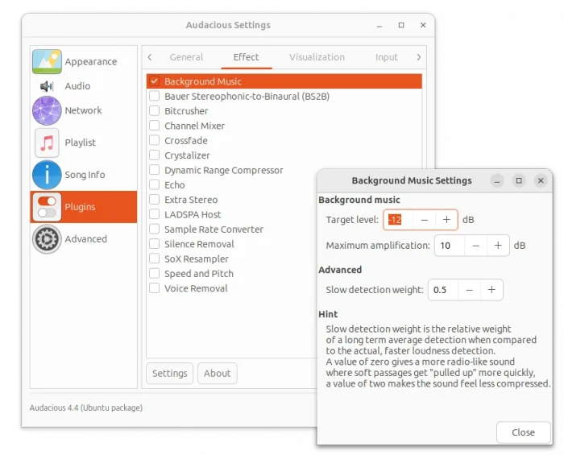Decrease Maximum amplification with minus button
This screenshot has height=455, width=564.
pos(475,246)
